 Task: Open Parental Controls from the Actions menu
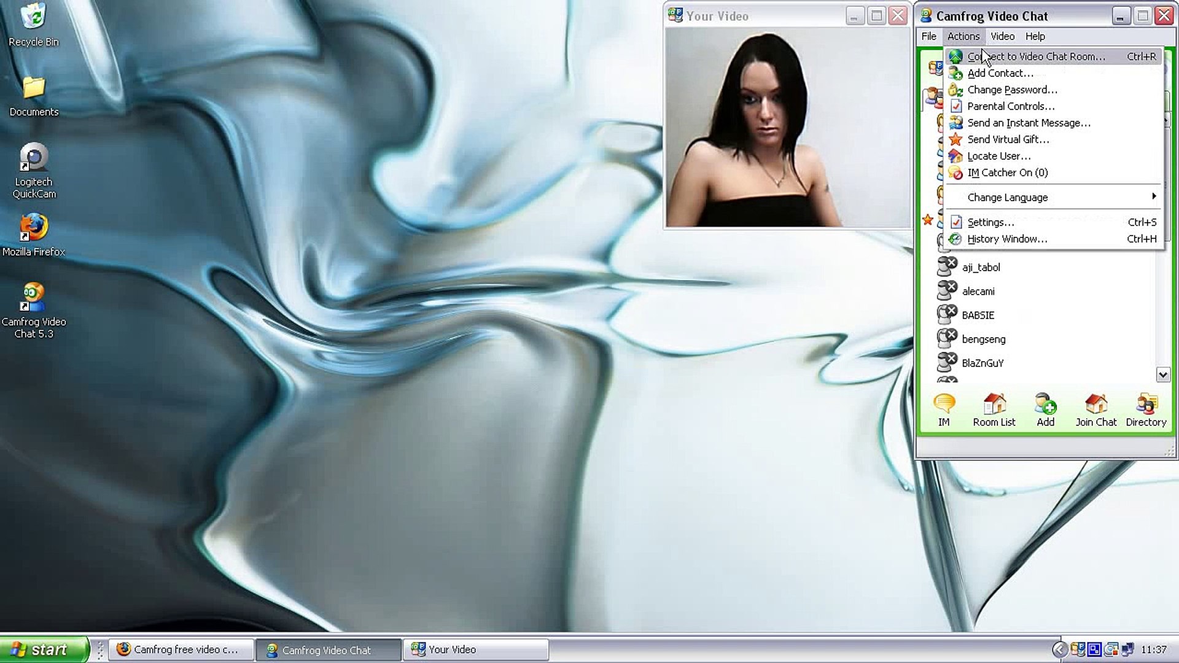click(1010, 106)
